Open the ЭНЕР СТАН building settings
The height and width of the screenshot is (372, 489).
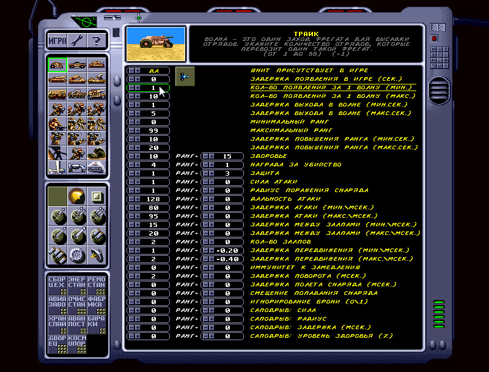[77, 285]
